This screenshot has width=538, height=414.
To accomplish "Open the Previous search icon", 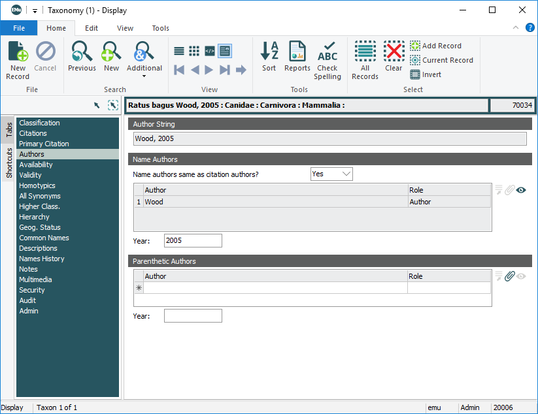I will (x=82, y=52).
